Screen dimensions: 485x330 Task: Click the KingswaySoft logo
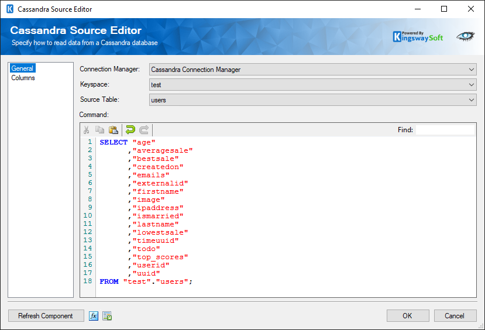pyautogui.click(x=418, y=36)
